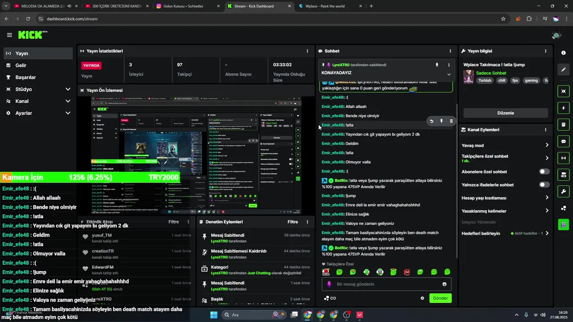Image resolution: width=573 pixels, height=322 pixels.
Task: Open Sohbet panel three-dot menu
Action: [450, 51]
